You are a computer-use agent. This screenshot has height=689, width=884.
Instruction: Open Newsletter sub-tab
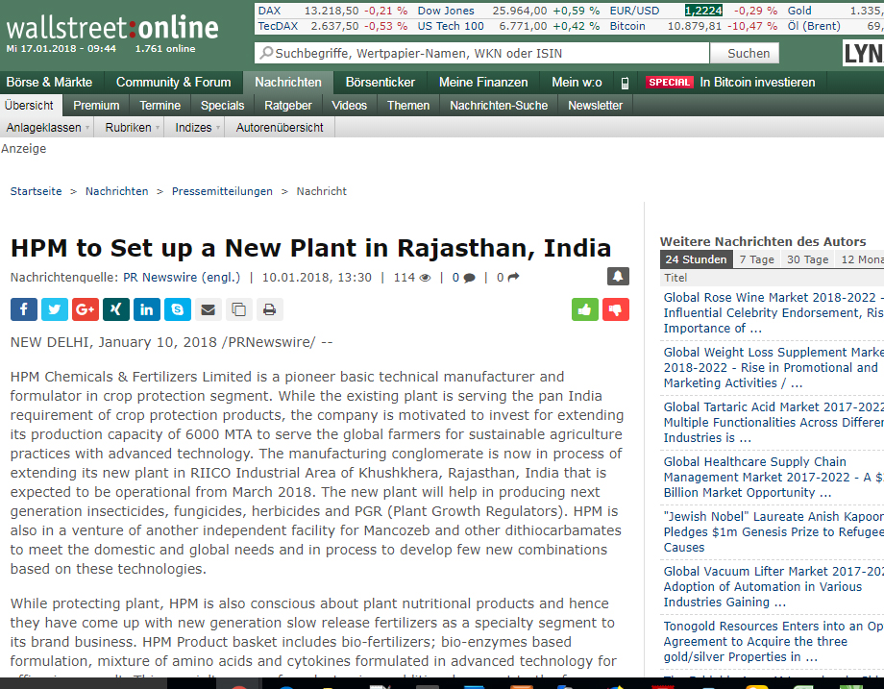[595, 106]
